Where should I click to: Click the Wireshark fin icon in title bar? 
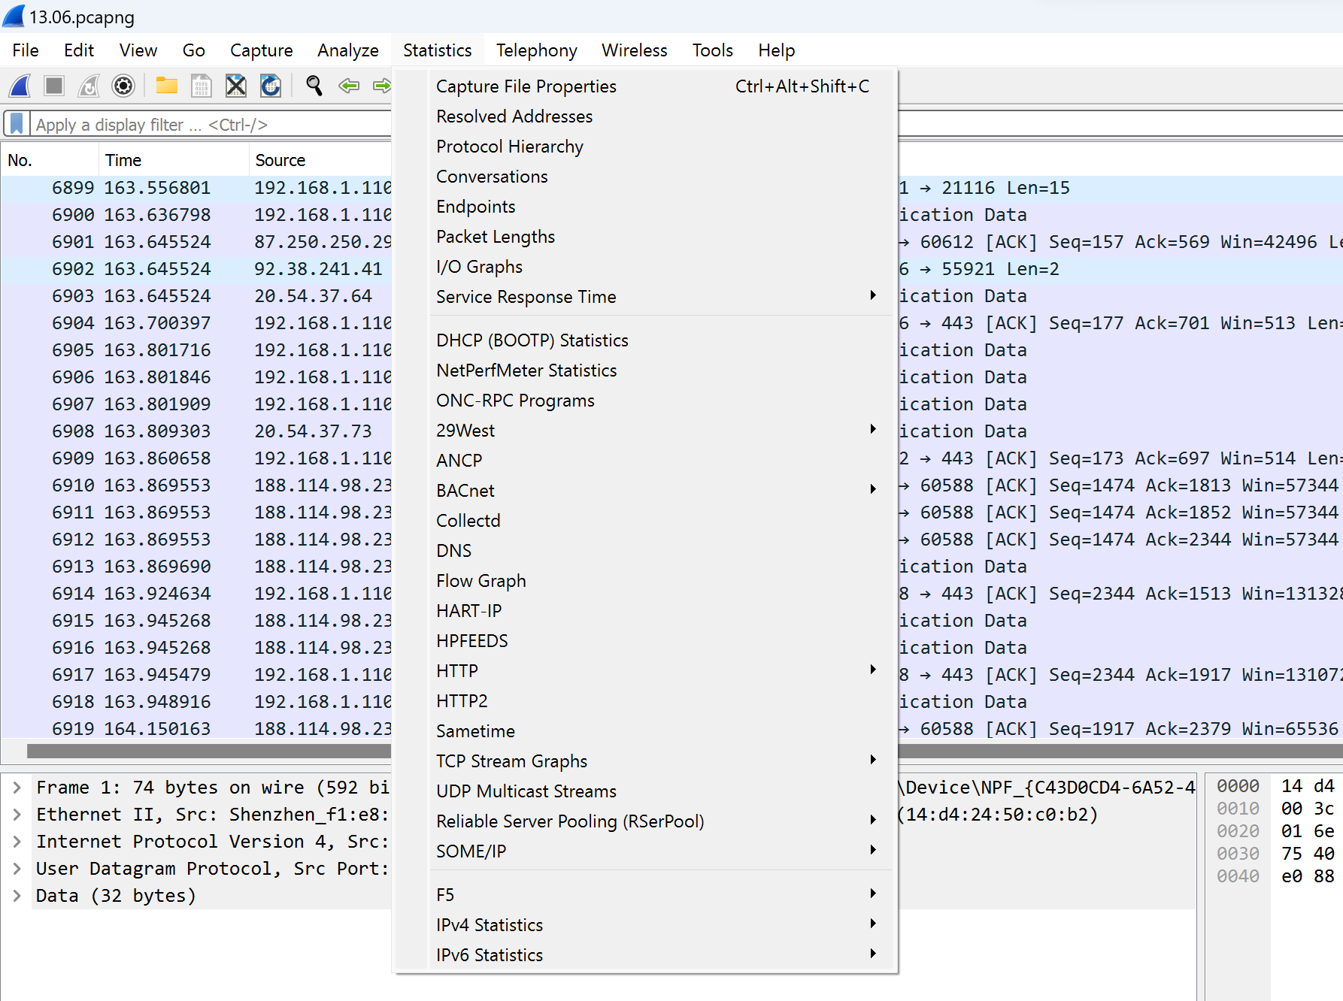point(14,16)
